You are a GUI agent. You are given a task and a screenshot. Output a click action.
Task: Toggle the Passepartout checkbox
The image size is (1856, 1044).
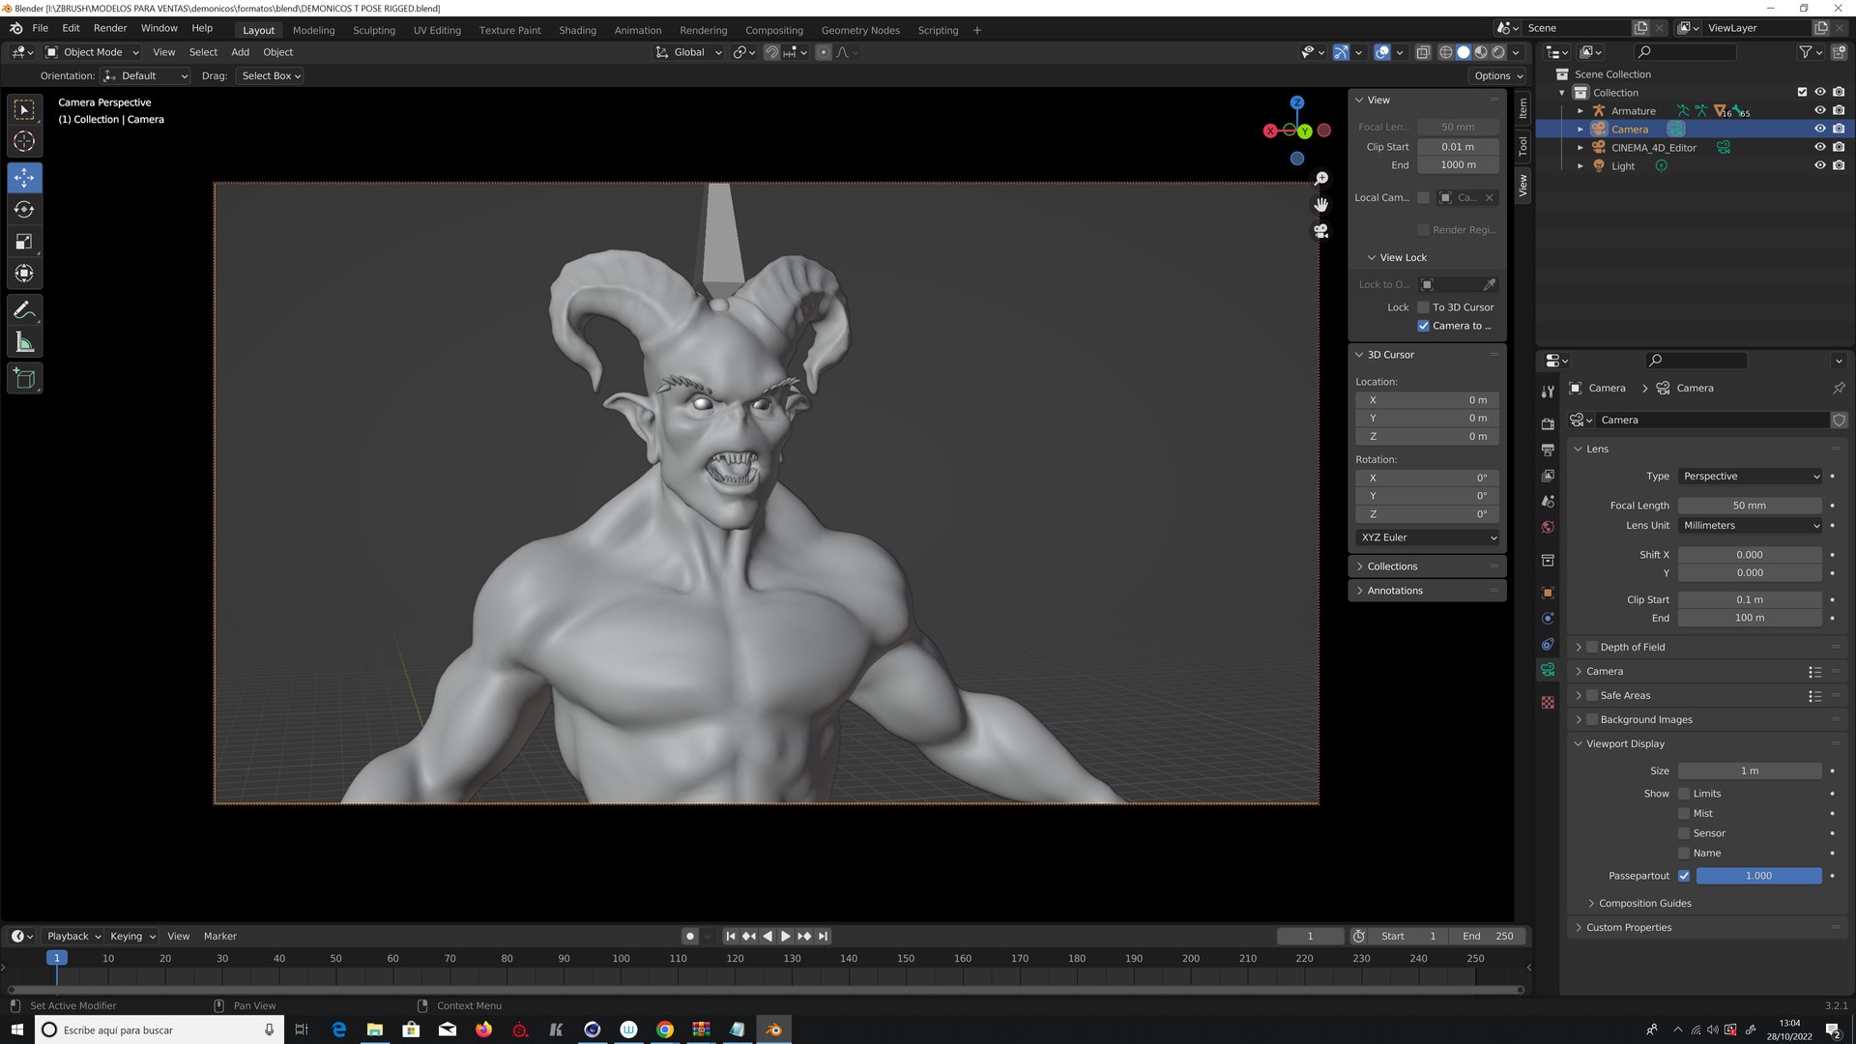tap(1684, 876)
